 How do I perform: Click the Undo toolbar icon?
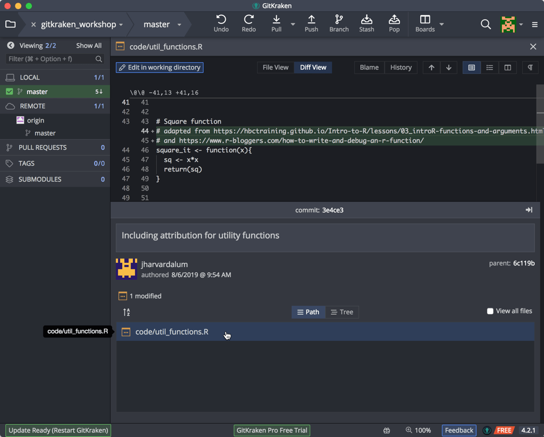click(221, 23)
